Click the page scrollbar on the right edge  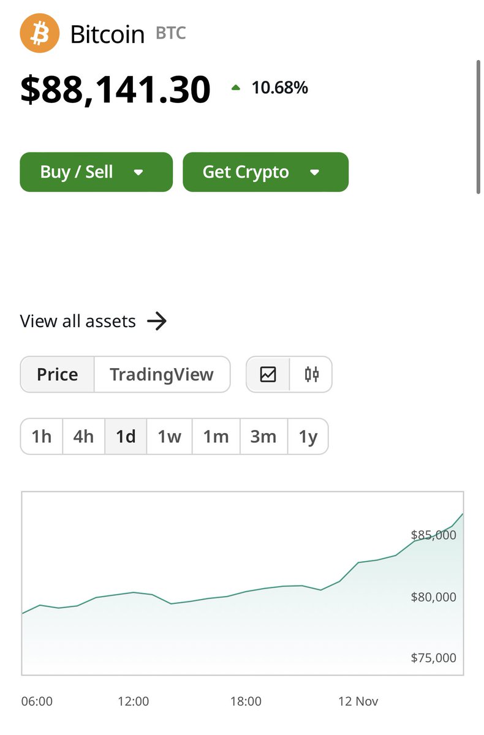pyautogui.click(x=478, y=127)
